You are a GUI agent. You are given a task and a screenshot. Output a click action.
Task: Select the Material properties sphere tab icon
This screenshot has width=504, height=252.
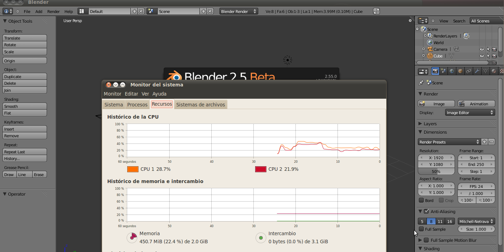(x=494, y=71)
